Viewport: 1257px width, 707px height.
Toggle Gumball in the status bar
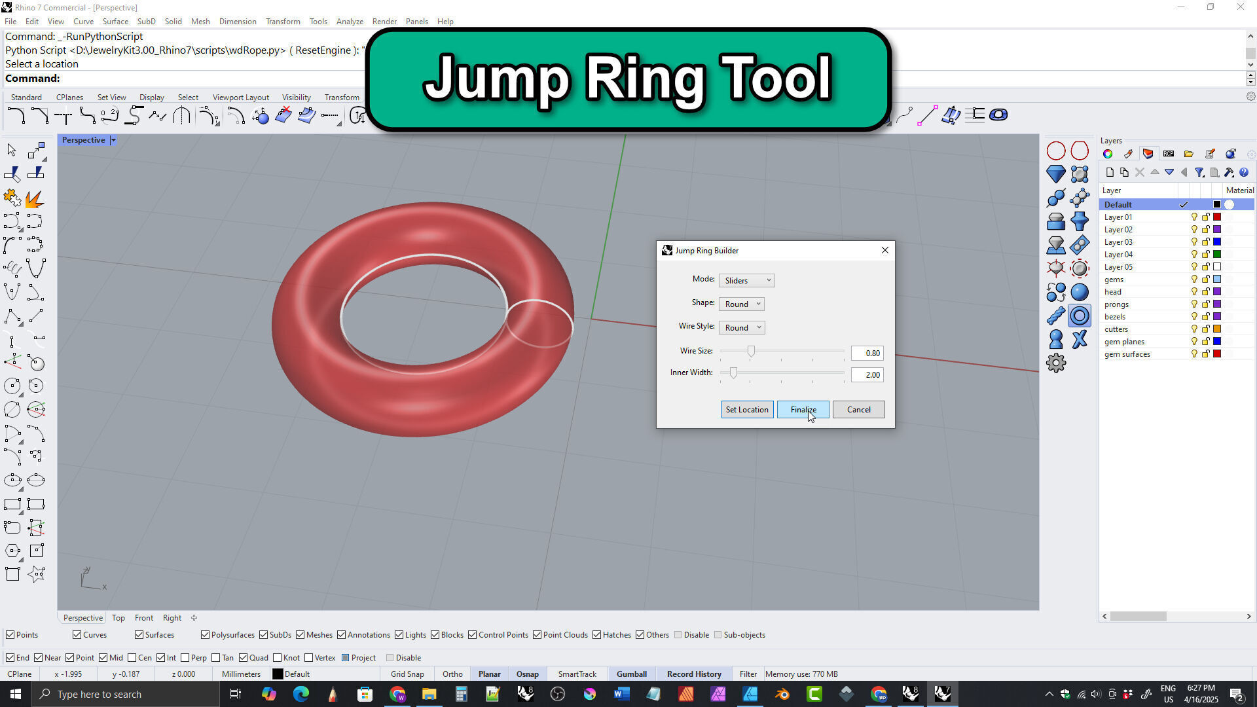631,674
